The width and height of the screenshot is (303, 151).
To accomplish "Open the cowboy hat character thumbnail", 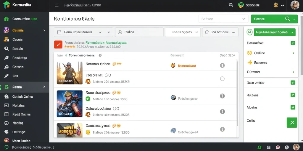I will coord(70,104).
